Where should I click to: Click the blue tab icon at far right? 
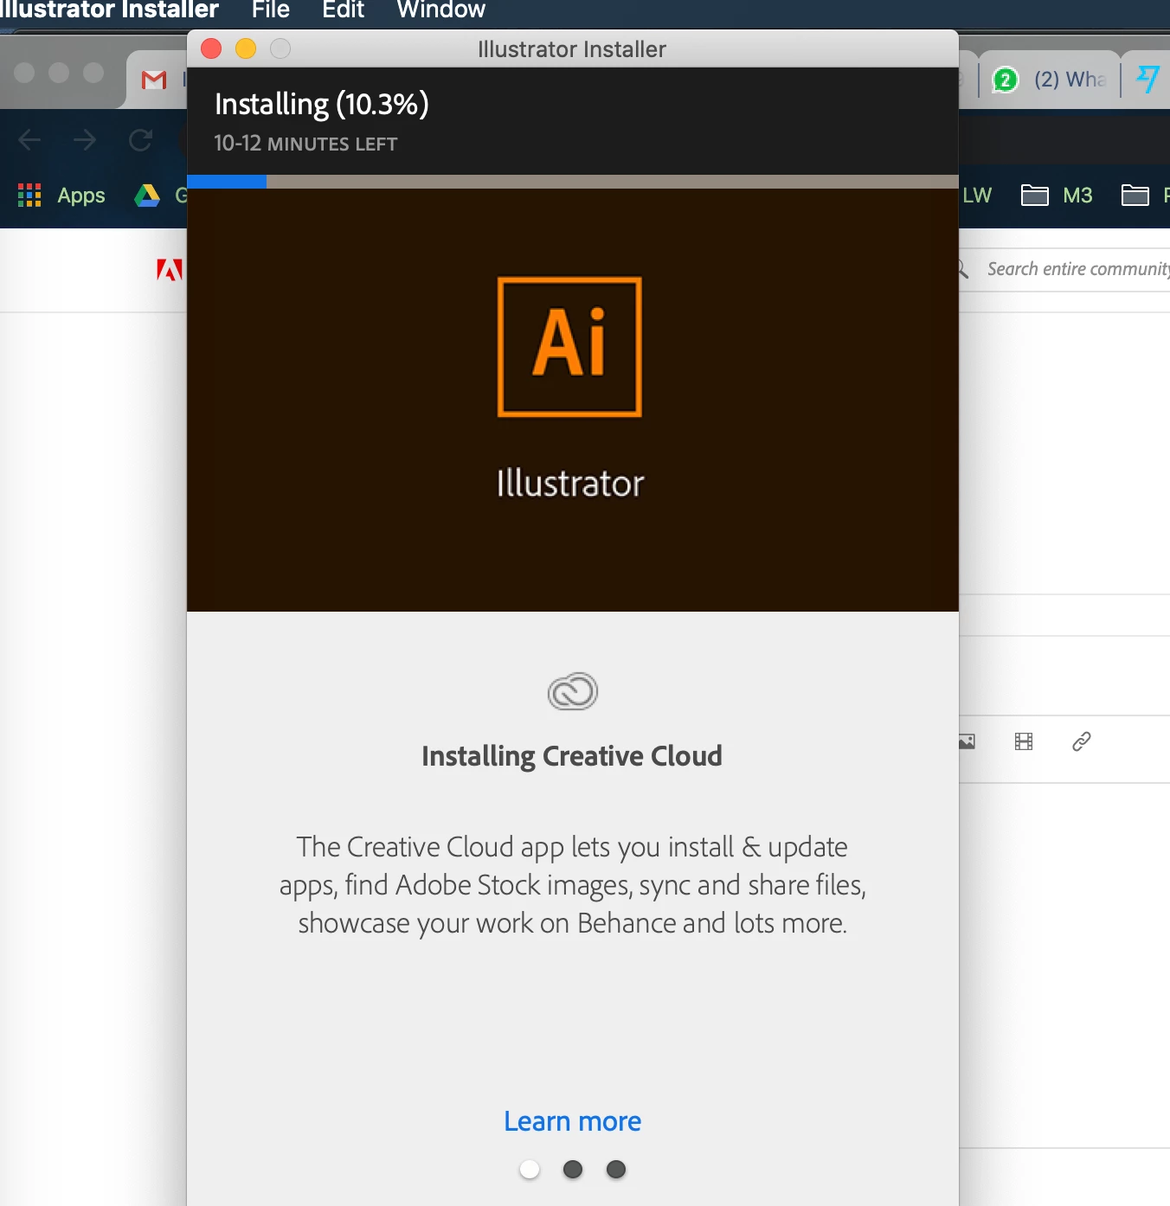pyautogui.click(x=1147, y=79)
